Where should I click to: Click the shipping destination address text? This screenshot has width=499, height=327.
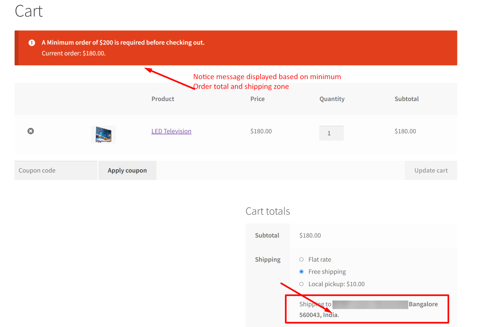click(367, 309)
